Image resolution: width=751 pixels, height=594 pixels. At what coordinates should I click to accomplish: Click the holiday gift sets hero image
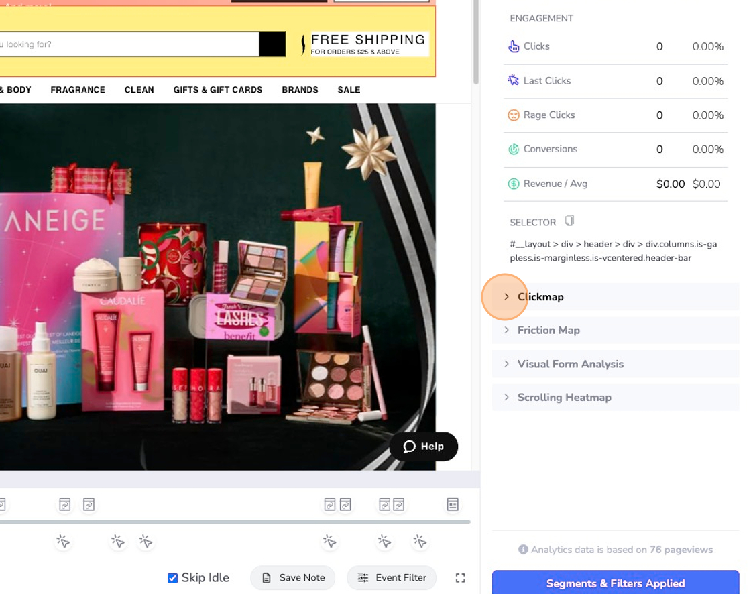pos(218,286)
